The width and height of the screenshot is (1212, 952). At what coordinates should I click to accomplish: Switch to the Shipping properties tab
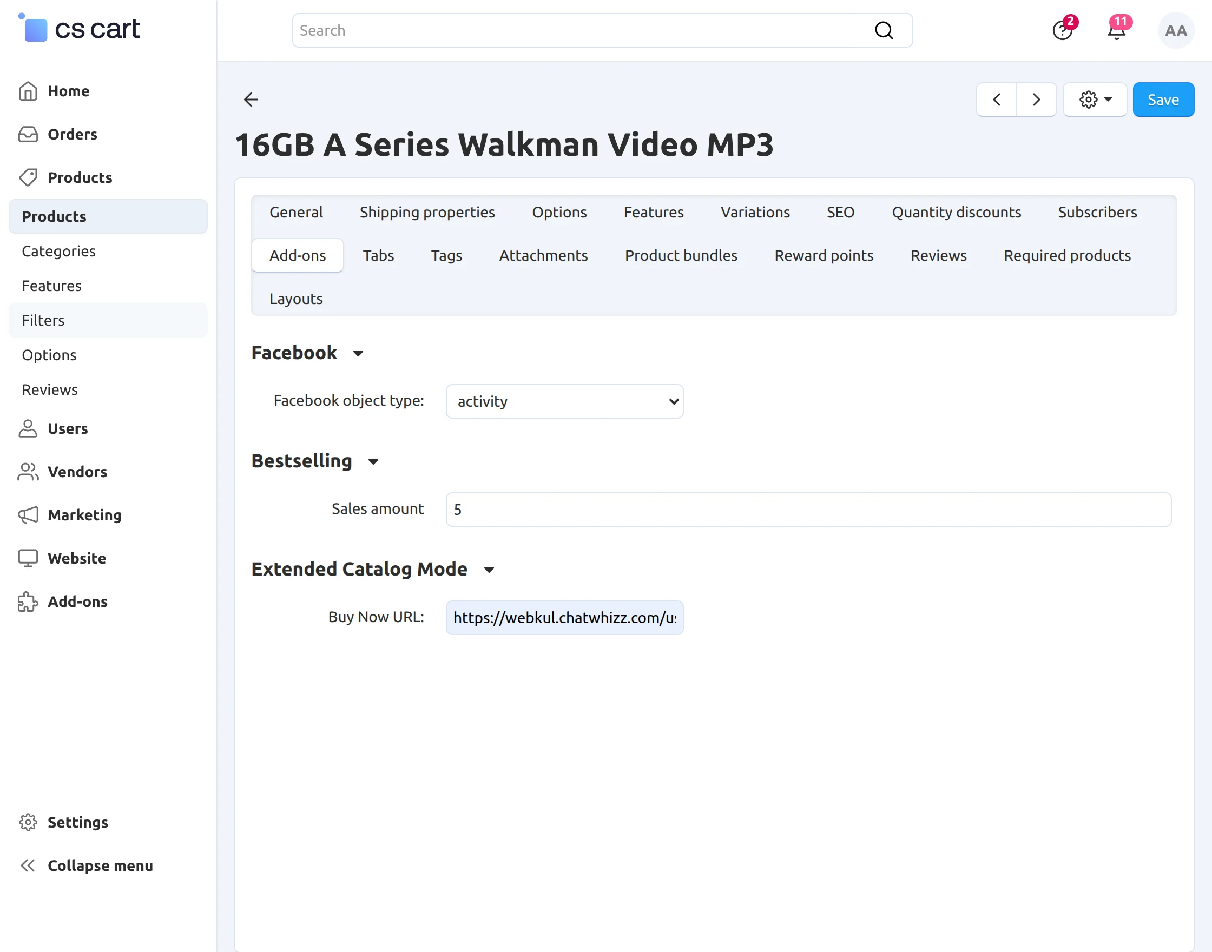point(427,212)
